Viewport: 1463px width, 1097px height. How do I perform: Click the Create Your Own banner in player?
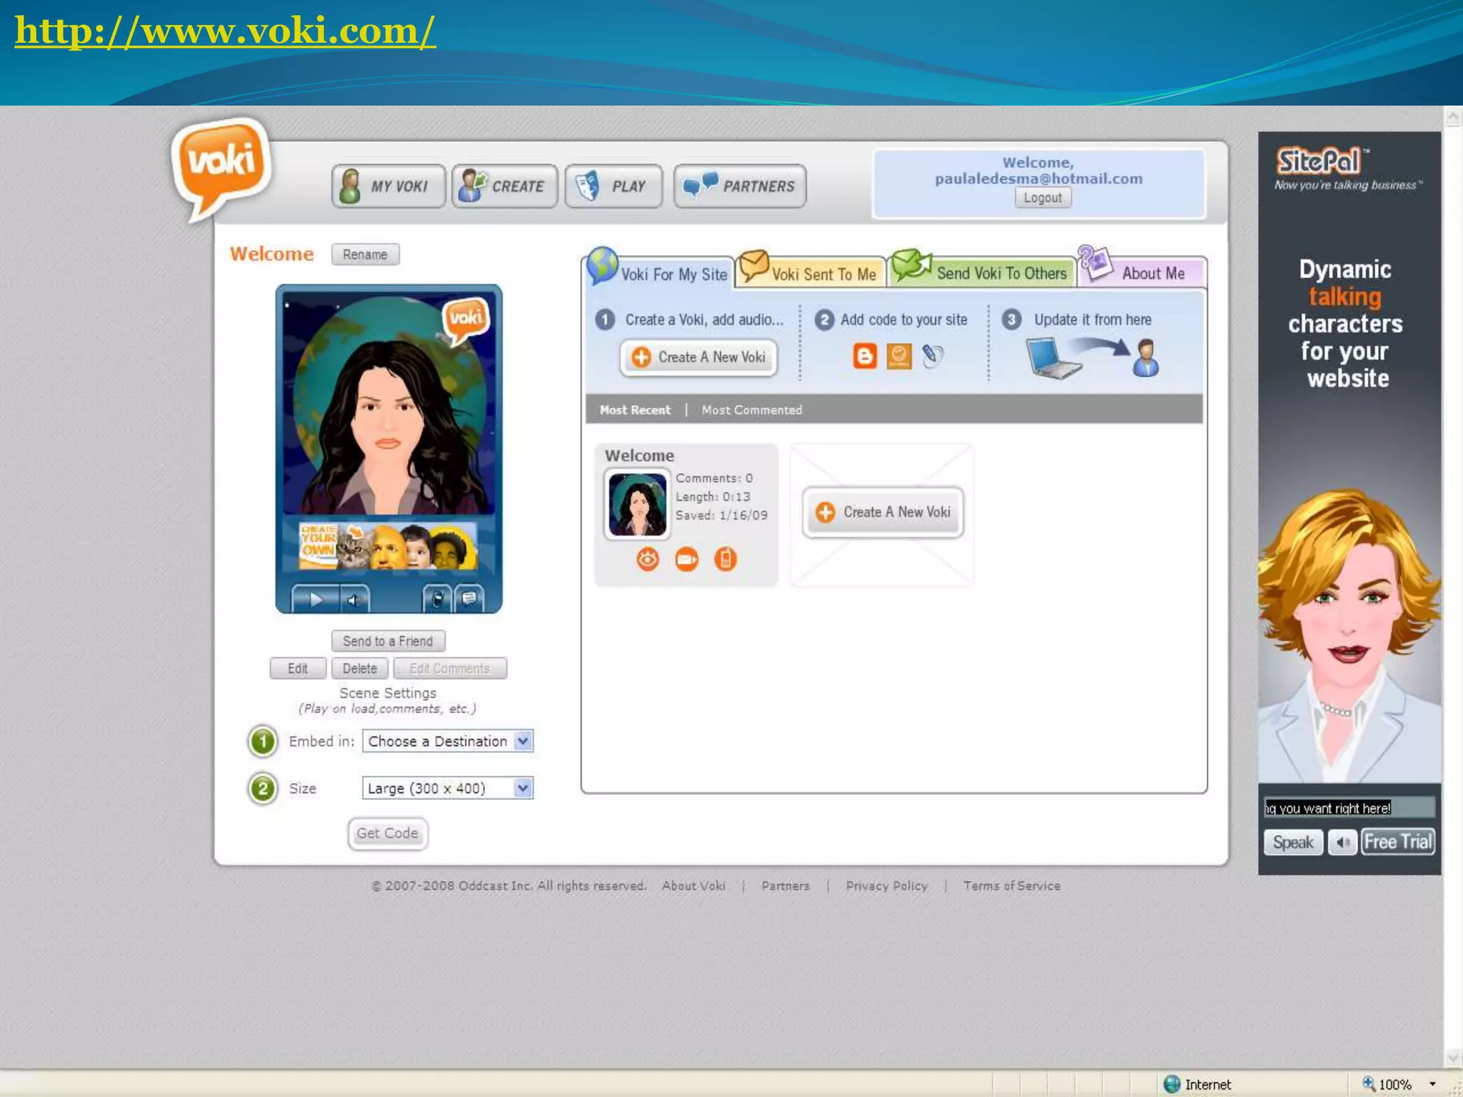tap(388, 546)
